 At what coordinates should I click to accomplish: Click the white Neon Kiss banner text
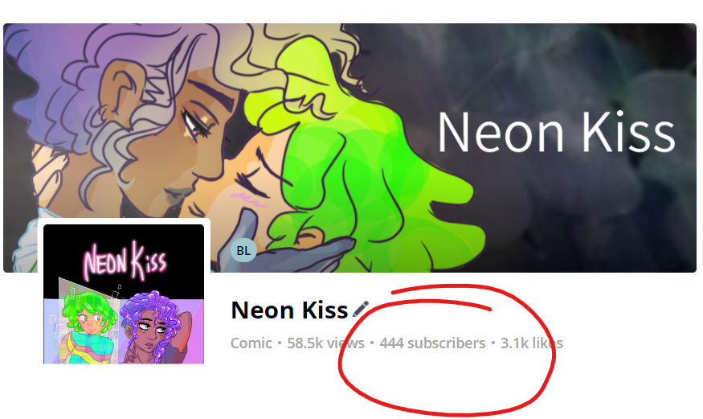(556, 133)
